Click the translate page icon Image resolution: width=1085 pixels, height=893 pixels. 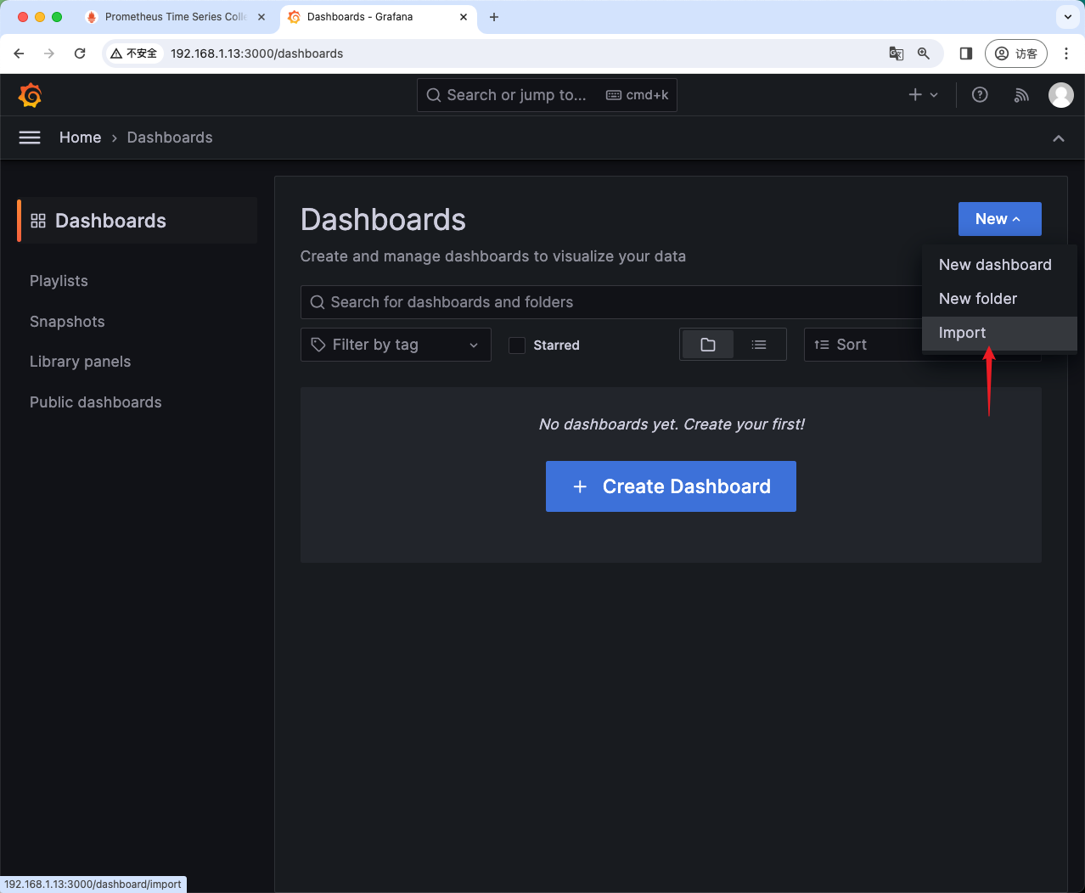pyautogui.click(x=897, y=53)
